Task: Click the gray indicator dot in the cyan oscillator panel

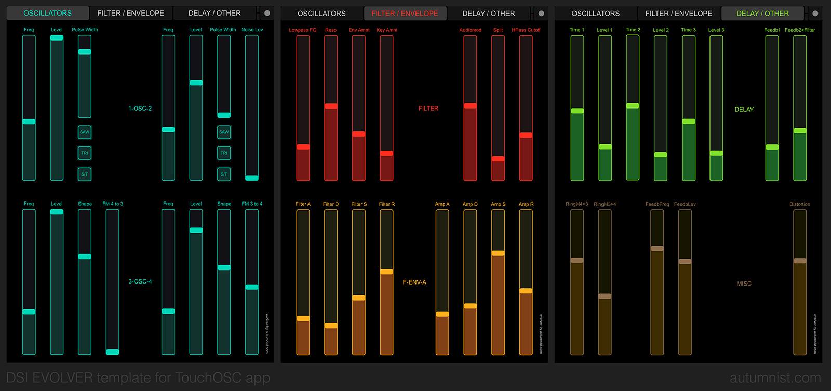Action: coord(267,14)
